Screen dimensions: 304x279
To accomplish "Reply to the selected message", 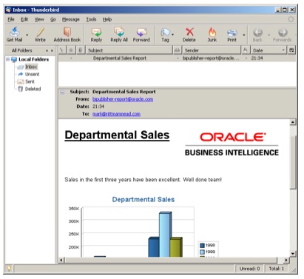I will pos(96,35).
